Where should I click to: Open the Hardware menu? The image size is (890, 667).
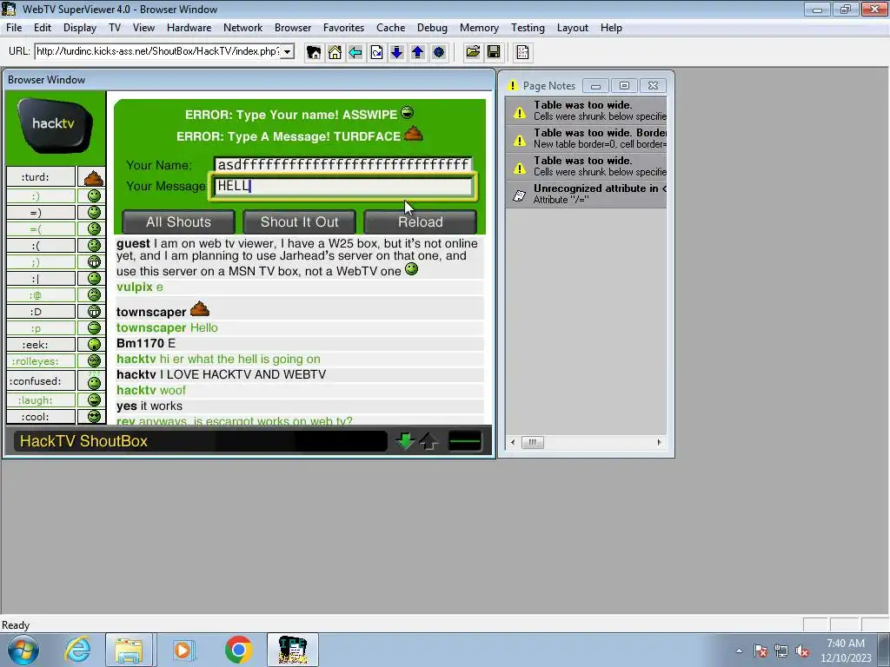[189, 28]
